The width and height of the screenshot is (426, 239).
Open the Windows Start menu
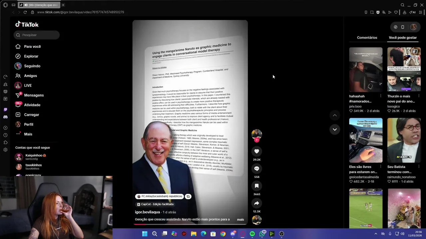pyautogui.click(x=145, y=234)
